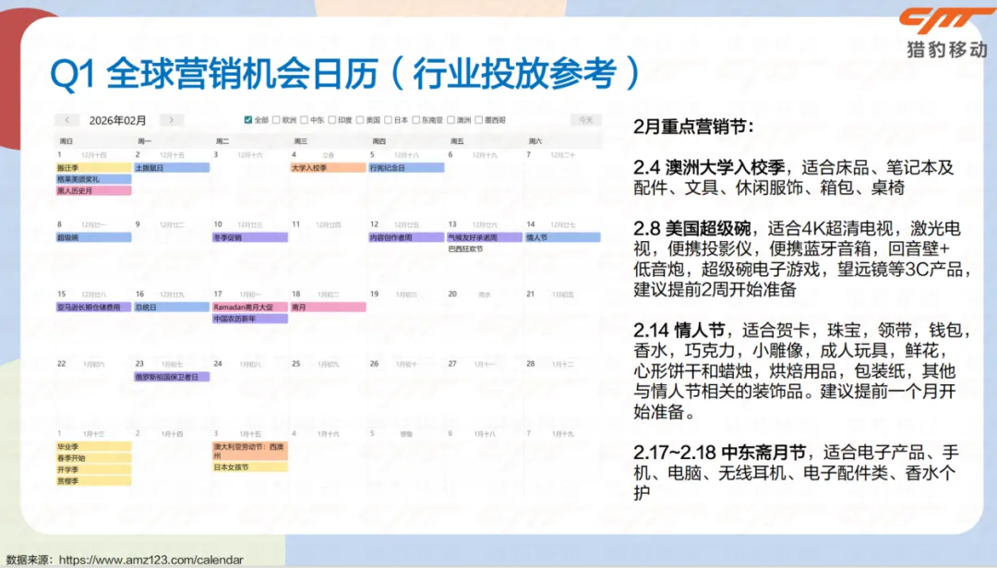The image size is (997, 568).
Task: Click the 2026年02月 month label
Action: [x=117, y=120]
